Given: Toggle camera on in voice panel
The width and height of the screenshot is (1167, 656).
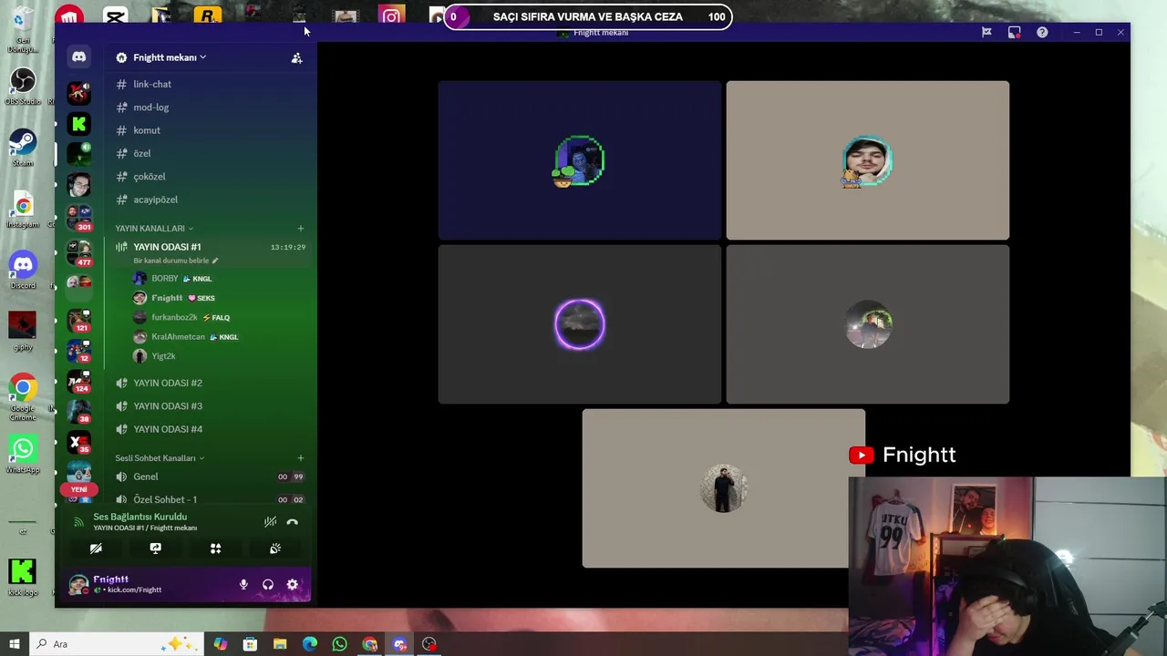Looking at the screenshot, I should [96, 548].
